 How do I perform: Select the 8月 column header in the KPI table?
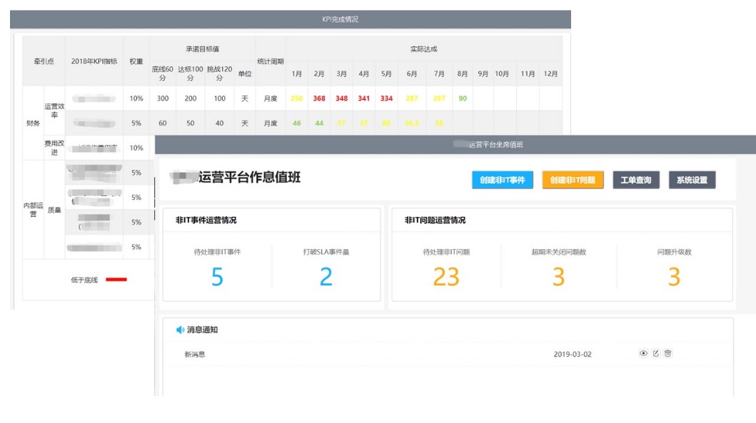461,72
